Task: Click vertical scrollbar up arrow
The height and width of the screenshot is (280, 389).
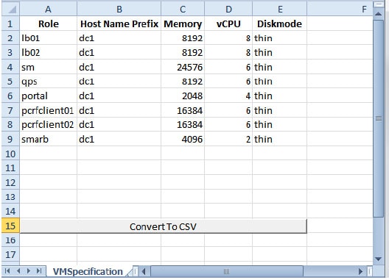Action: click(379, 14)
